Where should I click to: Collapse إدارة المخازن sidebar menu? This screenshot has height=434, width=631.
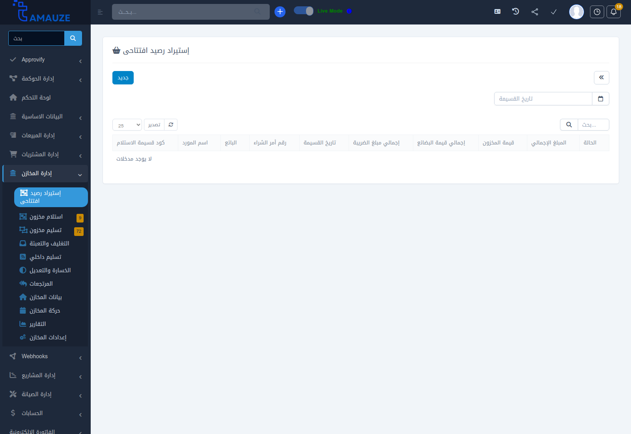click(x=45, y=174)
